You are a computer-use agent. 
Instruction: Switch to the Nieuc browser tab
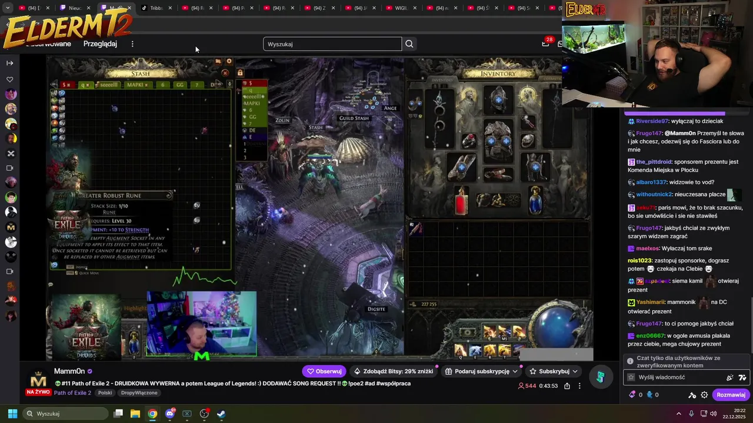(75, 8)
